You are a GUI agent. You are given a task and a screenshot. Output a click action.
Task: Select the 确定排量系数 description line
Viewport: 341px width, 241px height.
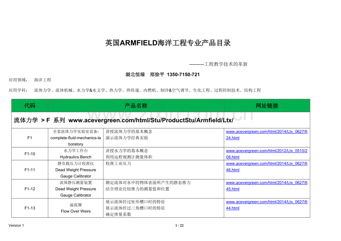[x=118, y=214]
